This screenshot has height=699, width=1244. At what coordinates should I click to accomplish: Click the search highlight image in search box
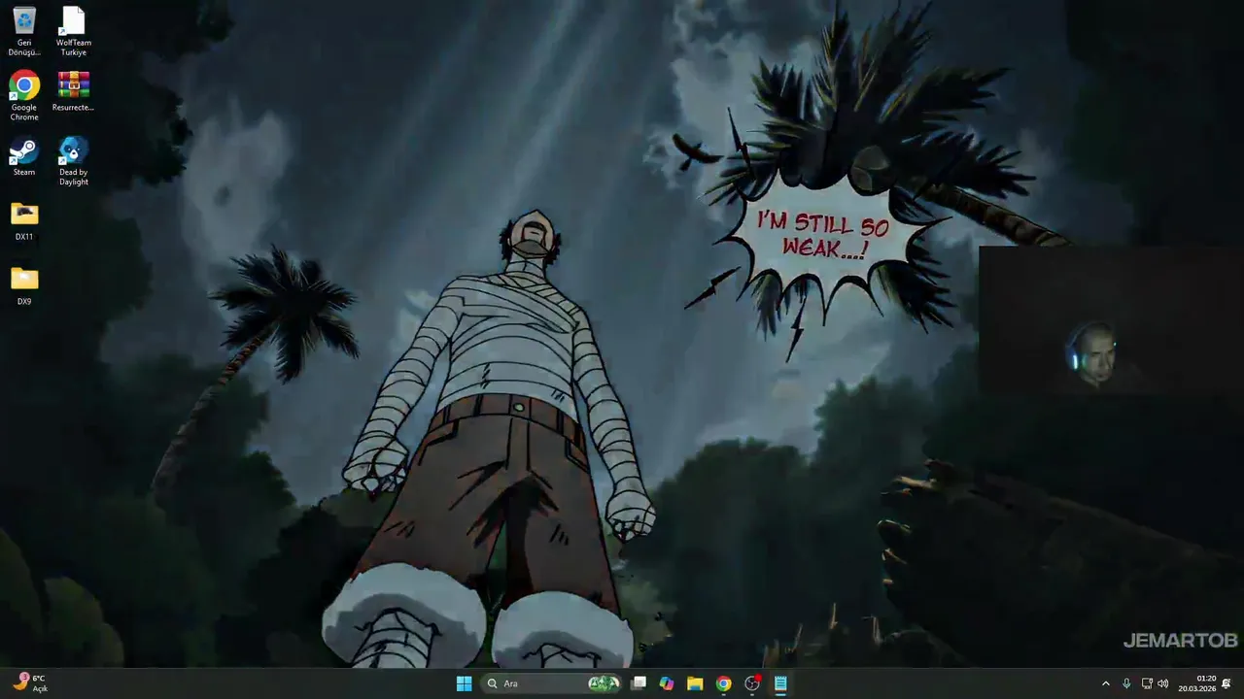[605, 683]
